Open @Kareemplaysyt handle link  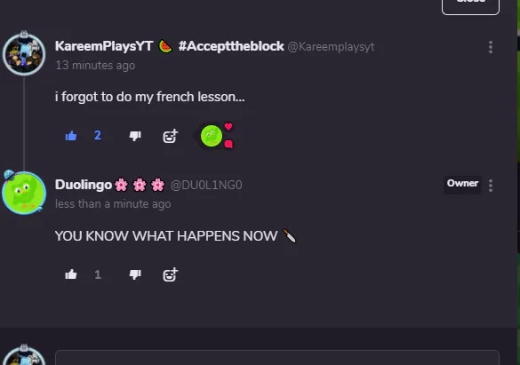coord(331,47)
